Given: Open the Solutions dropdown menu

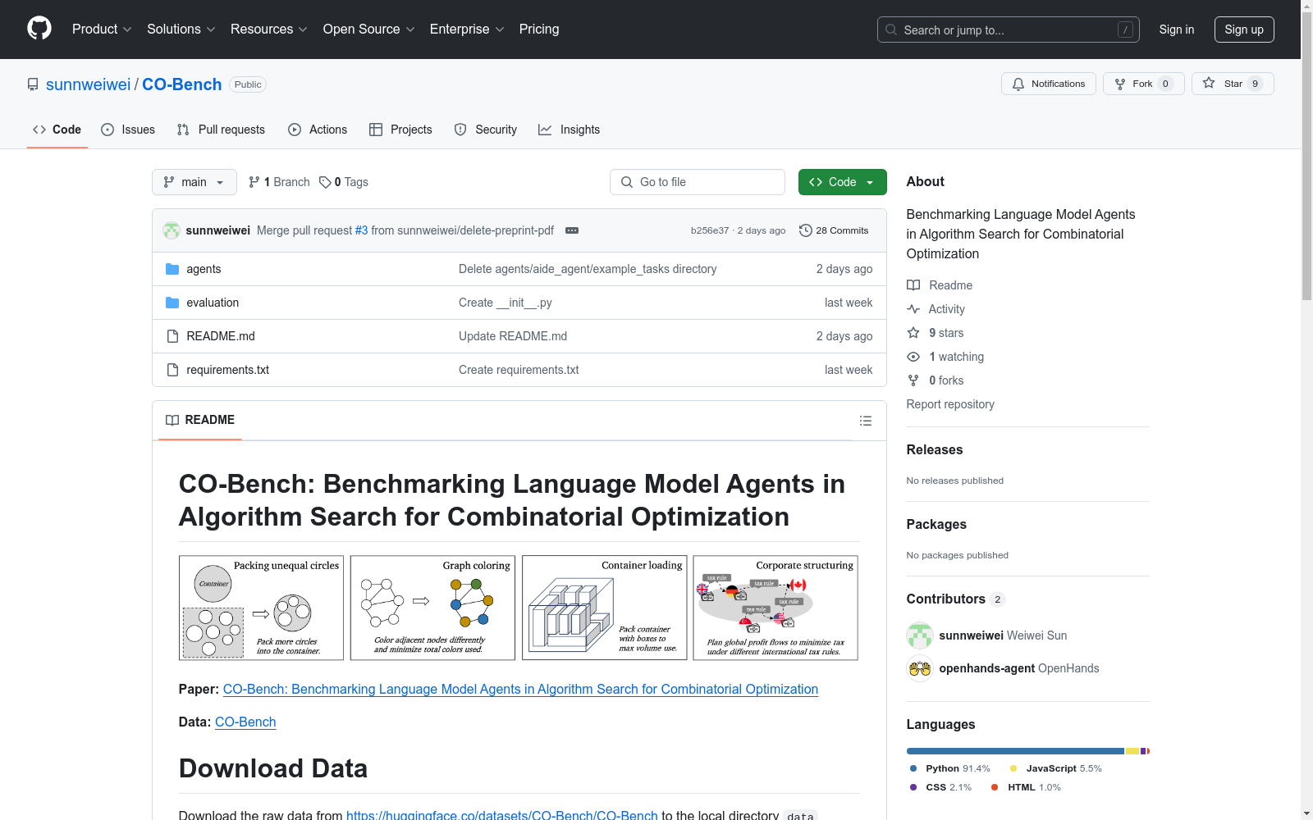Looking at the screenshot, I should (x=181, y=29).
